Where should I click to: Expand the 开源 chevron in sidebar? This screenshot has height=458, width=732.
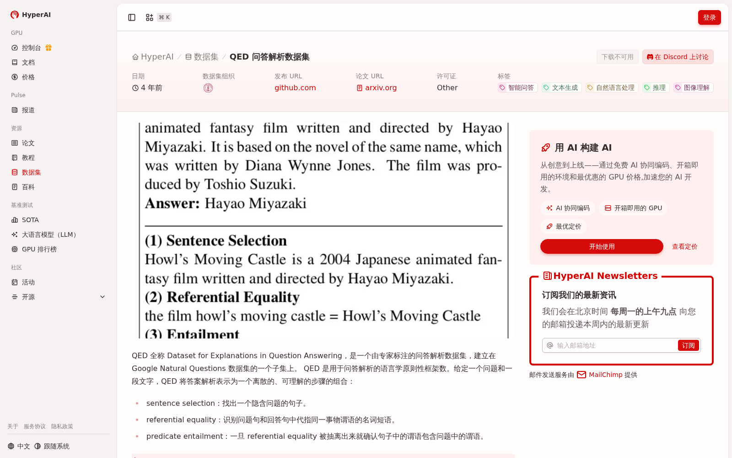pos(102,297)
